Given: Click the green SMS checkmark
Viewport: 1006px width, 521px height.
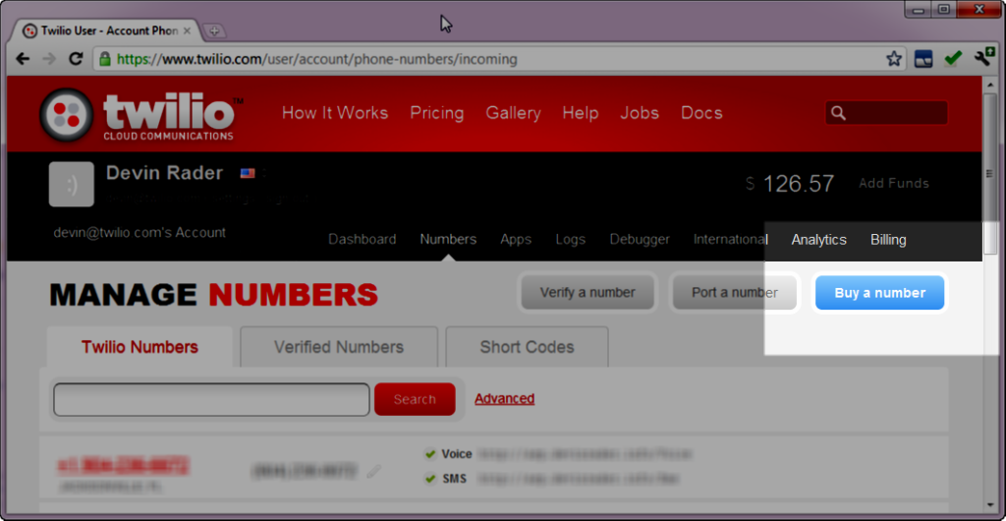Looking at the screenshot, I should (x=429, y=479).
